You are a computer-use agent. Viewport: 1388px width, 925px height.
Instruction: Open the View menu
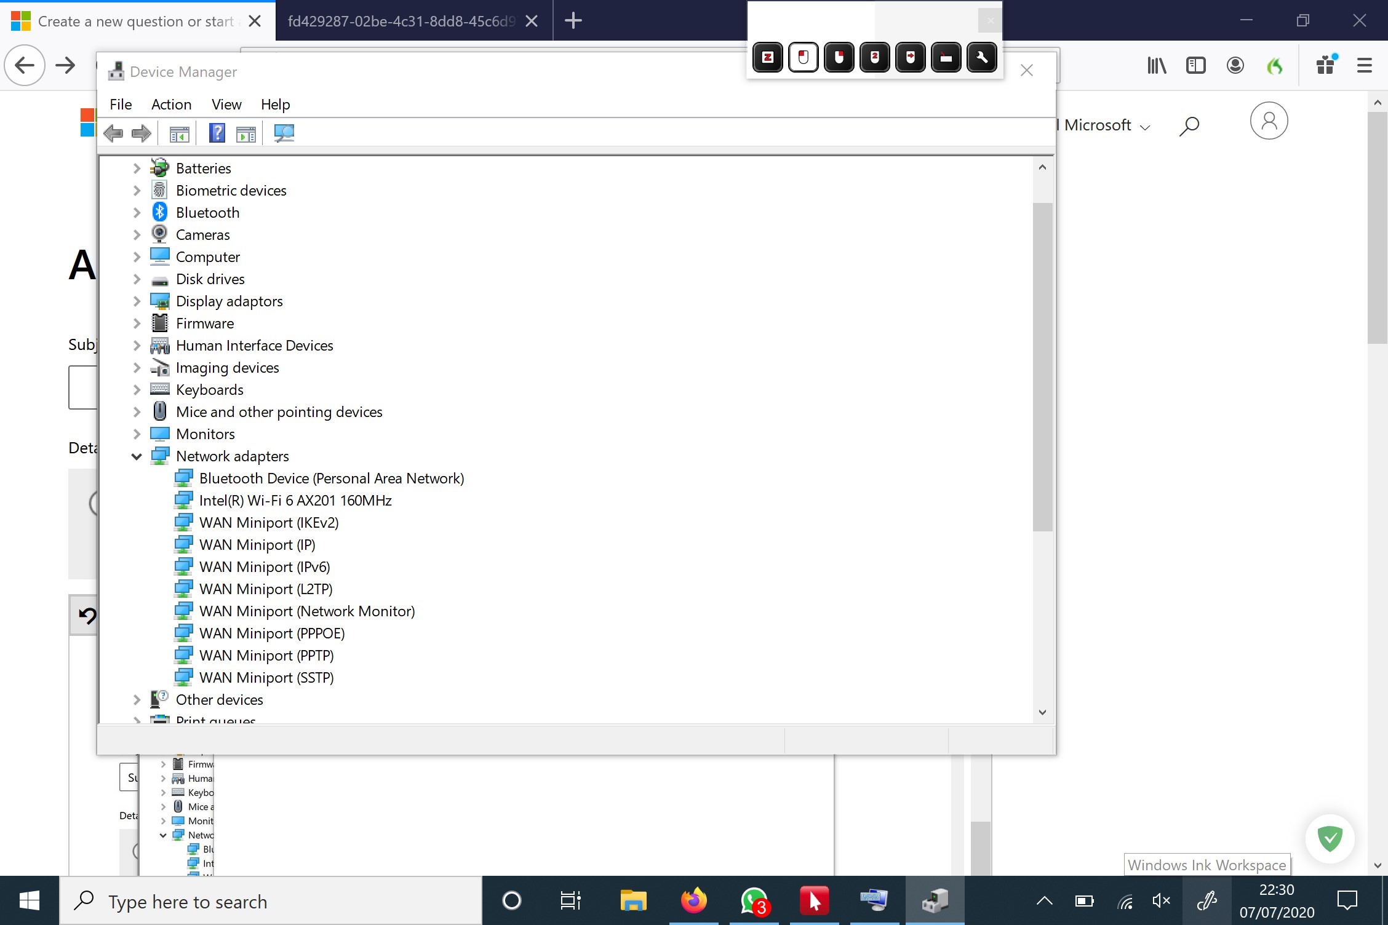pos(226,105)
